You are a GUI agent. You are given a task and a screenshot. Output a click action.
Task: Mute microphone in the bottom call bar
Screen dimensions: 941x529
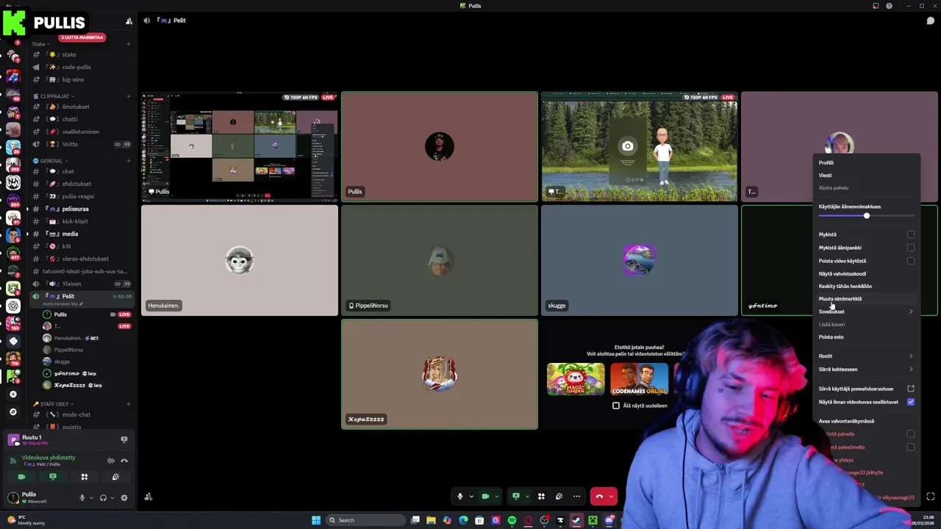coord(460,496)
